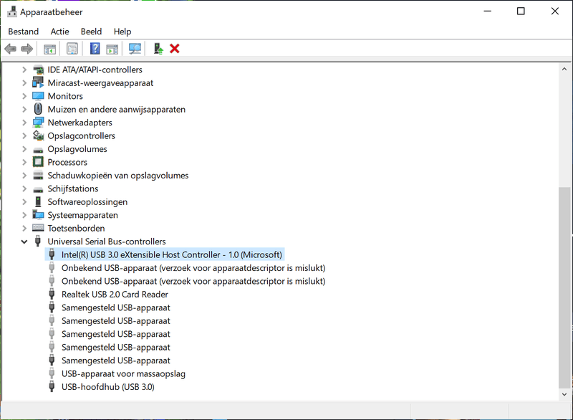Click the Forward arrow in the toolbar
The height and width of the screenshot is (420, 573).
(27, 49)
